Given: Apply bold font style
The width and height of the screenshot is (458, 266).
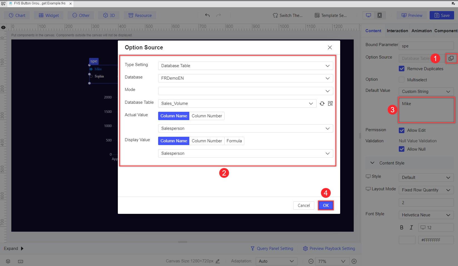Looking at the screenshot, I should click(402, 227).
